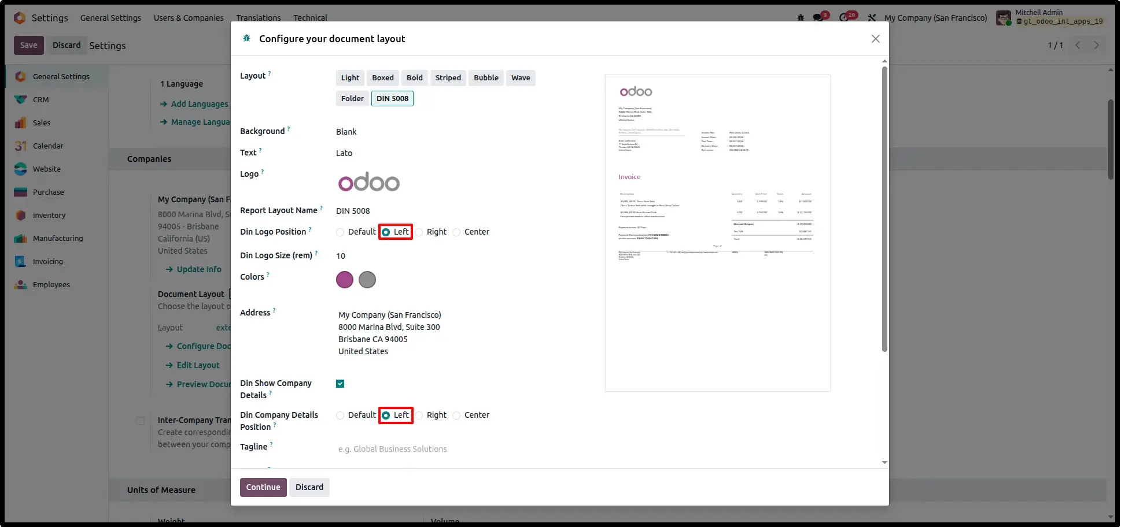Image resolution: width=1121 pixels, height=527 pixels.
Task: Pick the gray secondary color swatch
Action: pos(367,280)
